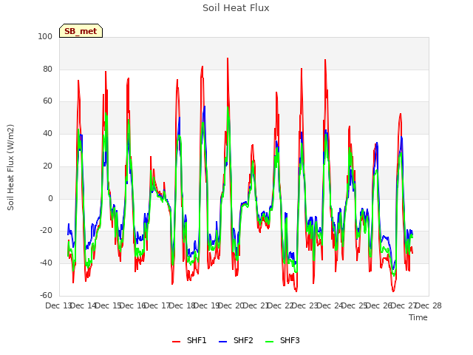The width and height of the screenshot is (473, 355).
Task: Click the y-axis tick label 80
Action: point(47,69)
